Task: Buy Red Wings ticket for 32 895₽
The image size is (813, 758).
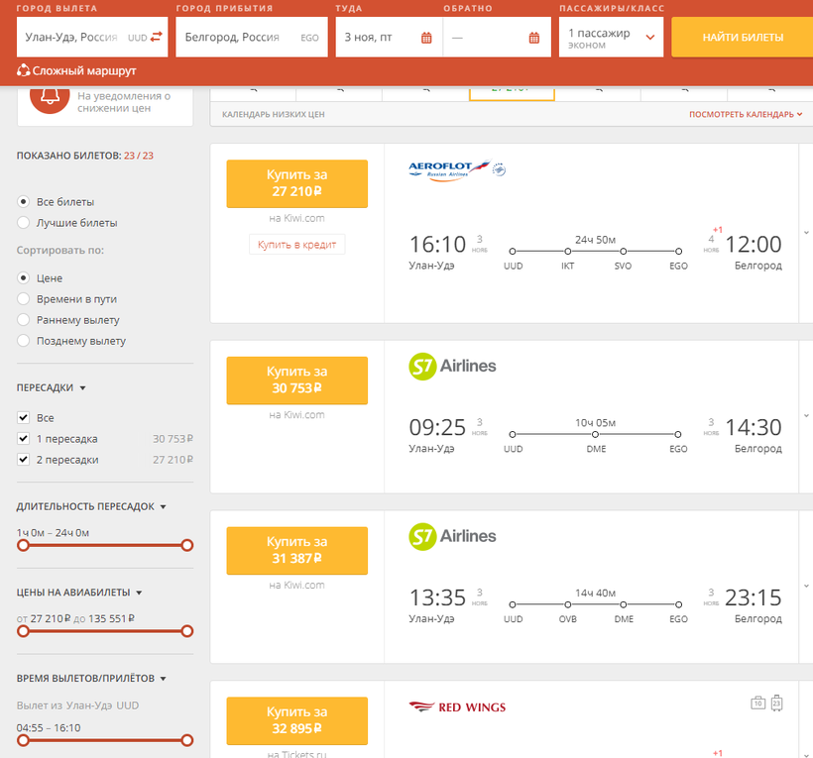Action: pos(297,720)
